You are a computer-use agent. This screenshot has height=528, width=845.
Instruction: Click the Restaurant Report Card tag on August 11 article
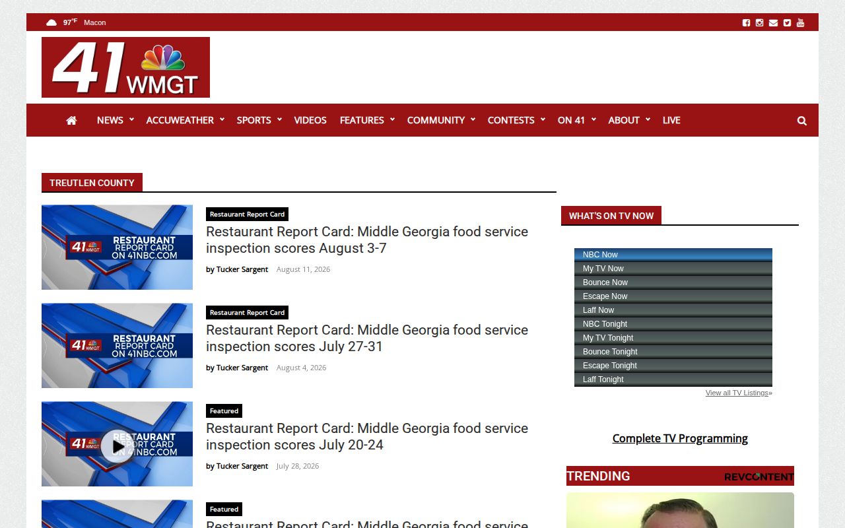click(247, 214)
